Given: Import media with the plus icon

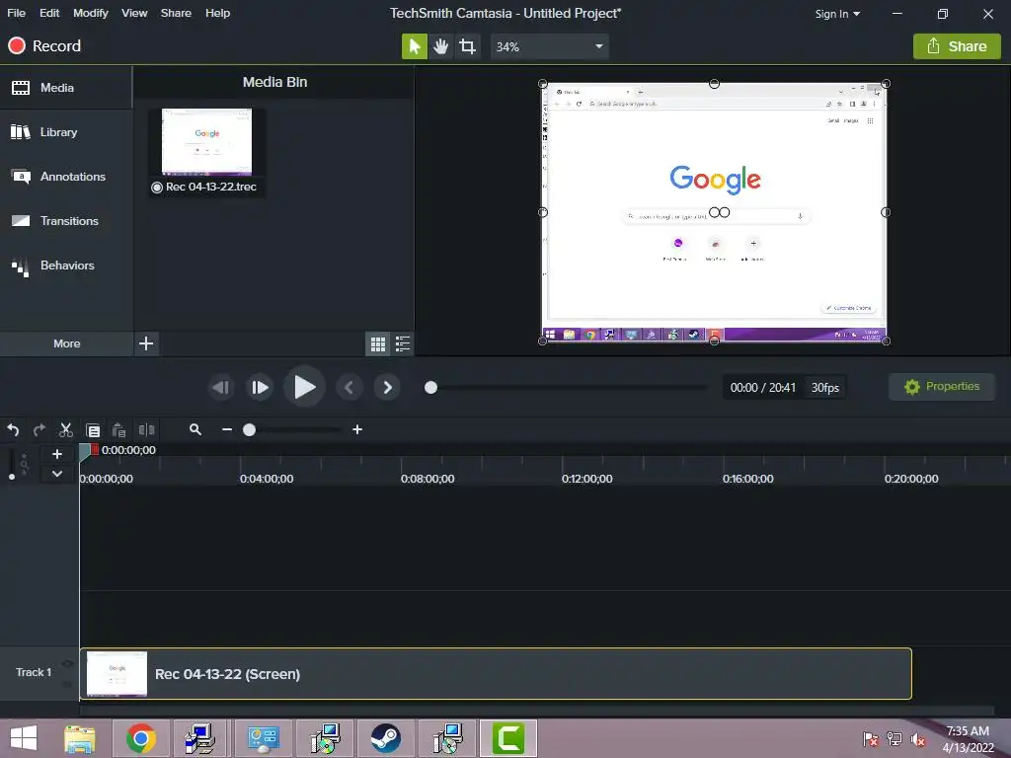Looking at the screenshot, I should (146, 343).
